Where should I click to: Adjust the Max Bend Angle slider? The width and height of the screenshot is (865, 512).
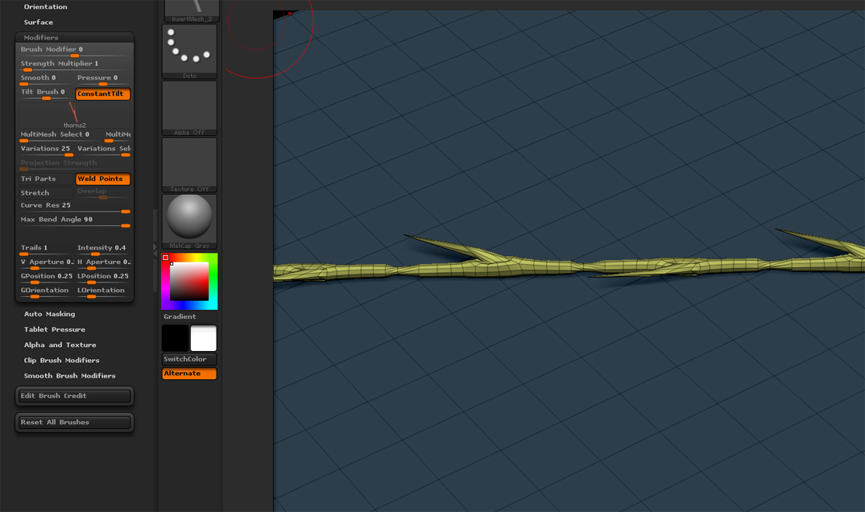tap(74, 221)
